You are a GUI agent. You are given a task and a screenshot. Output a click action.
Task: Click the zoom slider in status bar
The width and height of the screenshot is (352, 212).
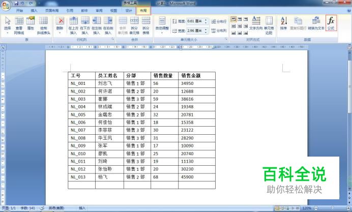(332, 208)
